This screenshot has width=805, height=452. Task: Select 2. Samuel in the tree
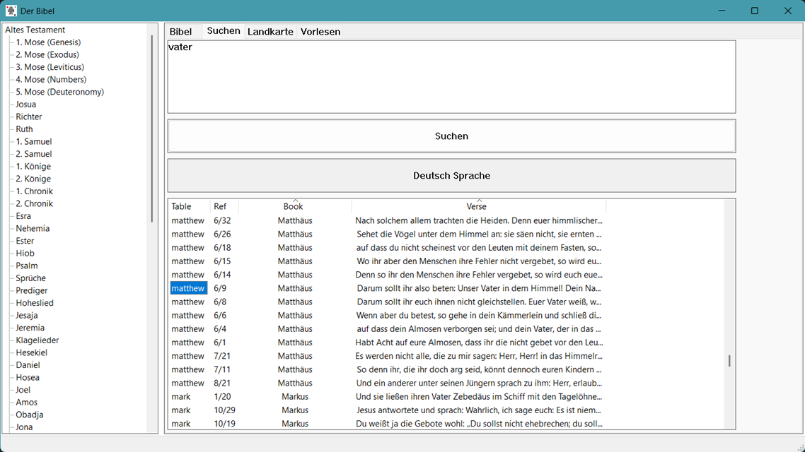[x=33, y=154]
